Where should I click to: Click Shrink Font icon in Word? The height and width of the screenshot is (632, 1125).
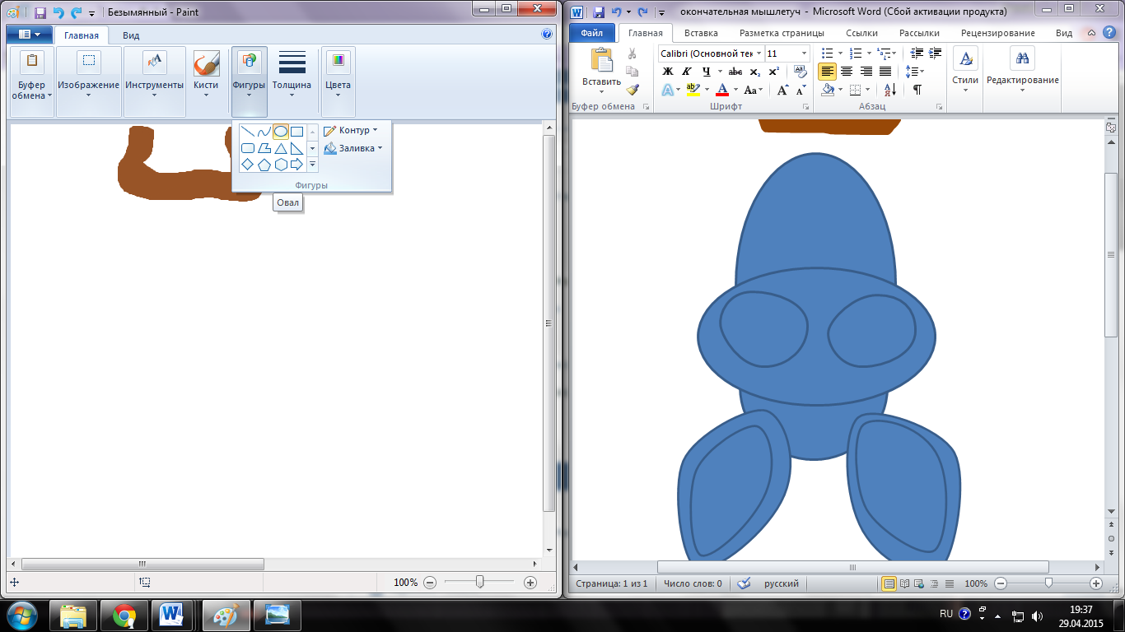[801, 90]
